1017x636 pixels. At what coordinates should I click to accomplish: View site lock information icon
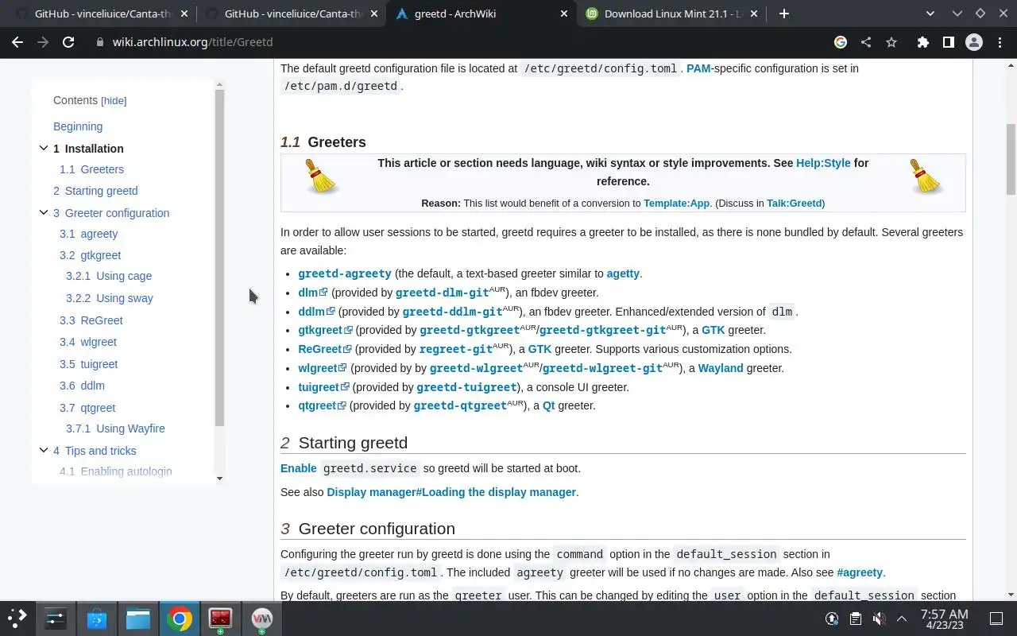click(100, 42)
